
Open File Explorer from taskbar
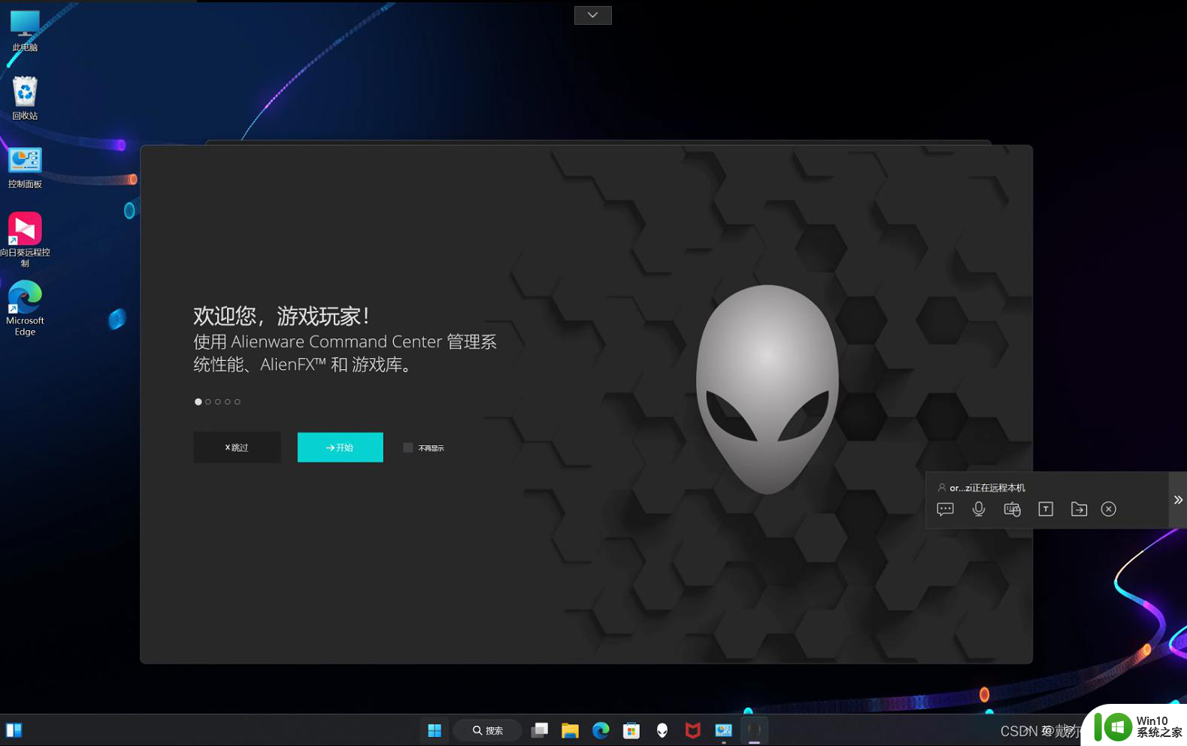click(x=570, y=730)
